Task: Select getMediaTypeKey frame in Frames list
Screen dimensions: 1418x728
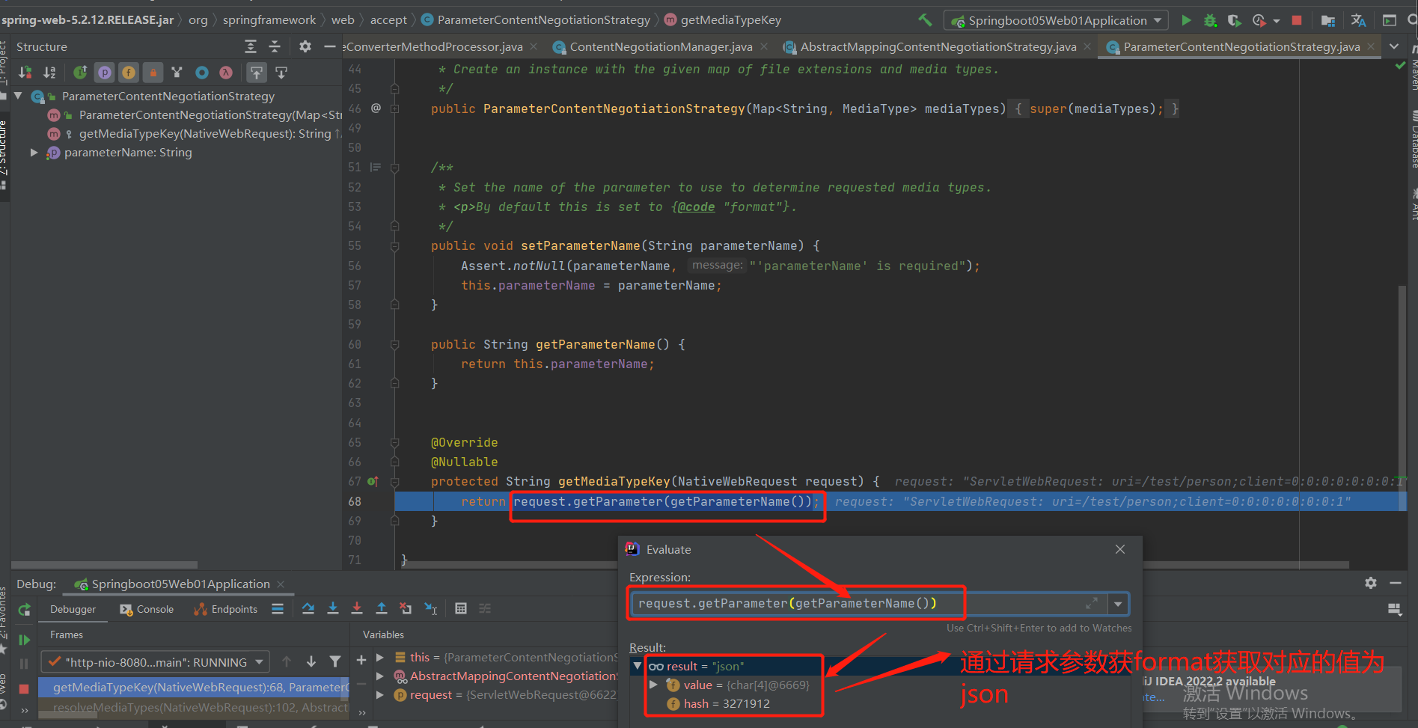Action: [x=193, y=687]
